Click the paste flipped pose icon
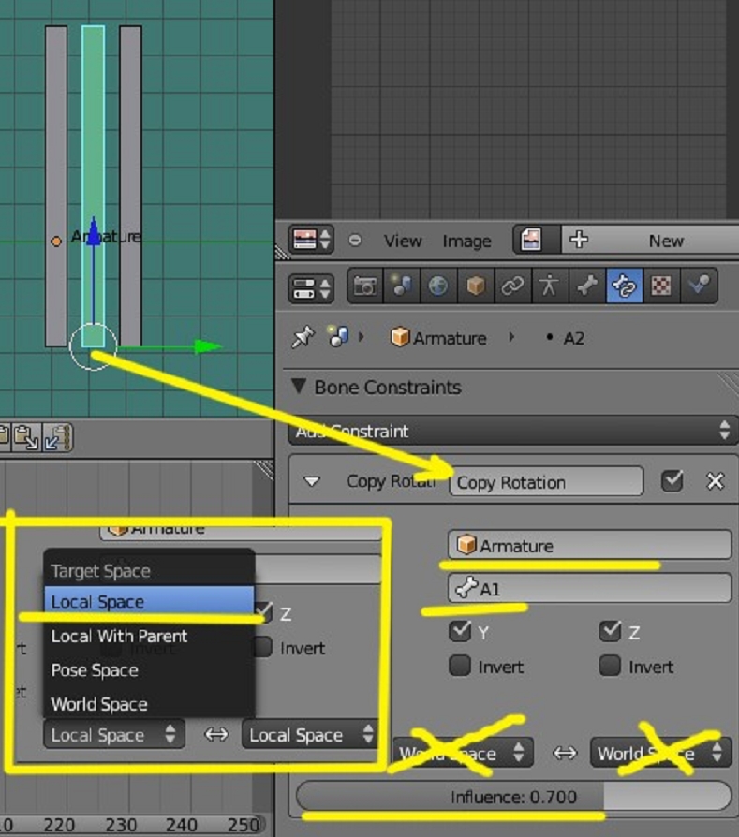The image size is (739, 837). pyautogui.click(x=57, y=437)
